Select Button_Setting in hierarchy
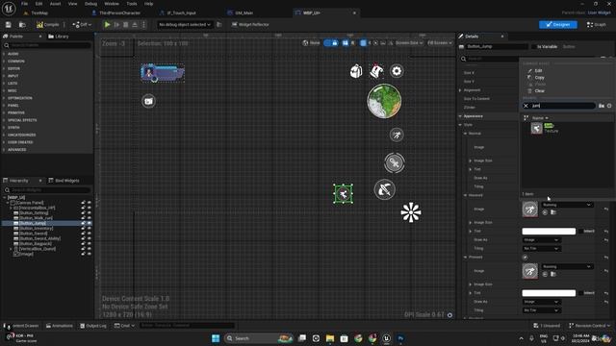The height and width of the screenshot is (346, 616). tap(34, 212)
